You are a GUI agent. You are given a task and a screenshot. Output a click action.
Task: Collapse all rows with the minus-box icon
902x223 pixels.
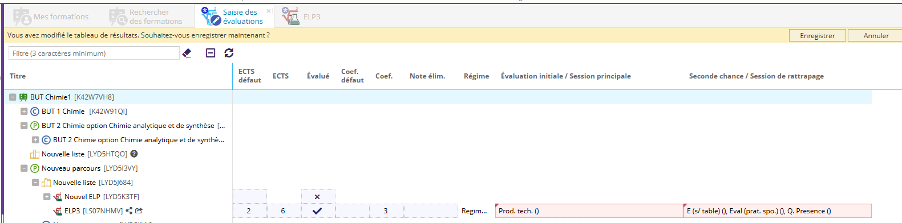(211, 53)
